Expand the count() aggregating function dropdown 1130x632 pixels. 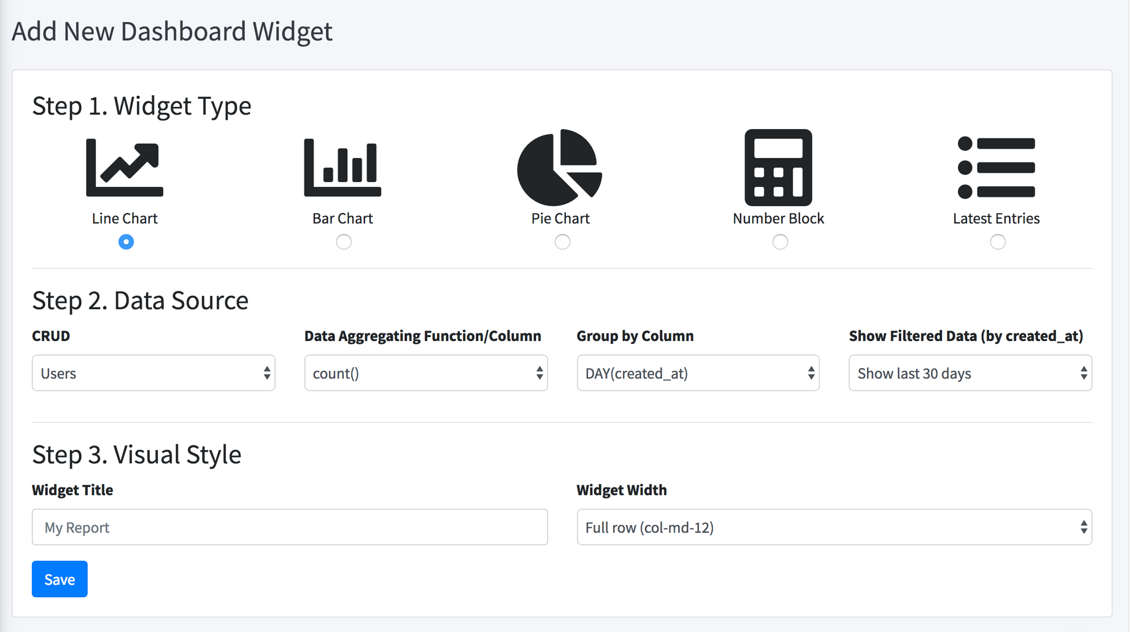426,373
